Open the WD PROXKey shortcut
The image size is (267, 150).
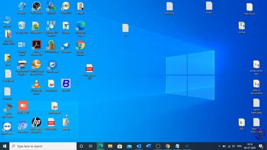[x=51, y=46]
